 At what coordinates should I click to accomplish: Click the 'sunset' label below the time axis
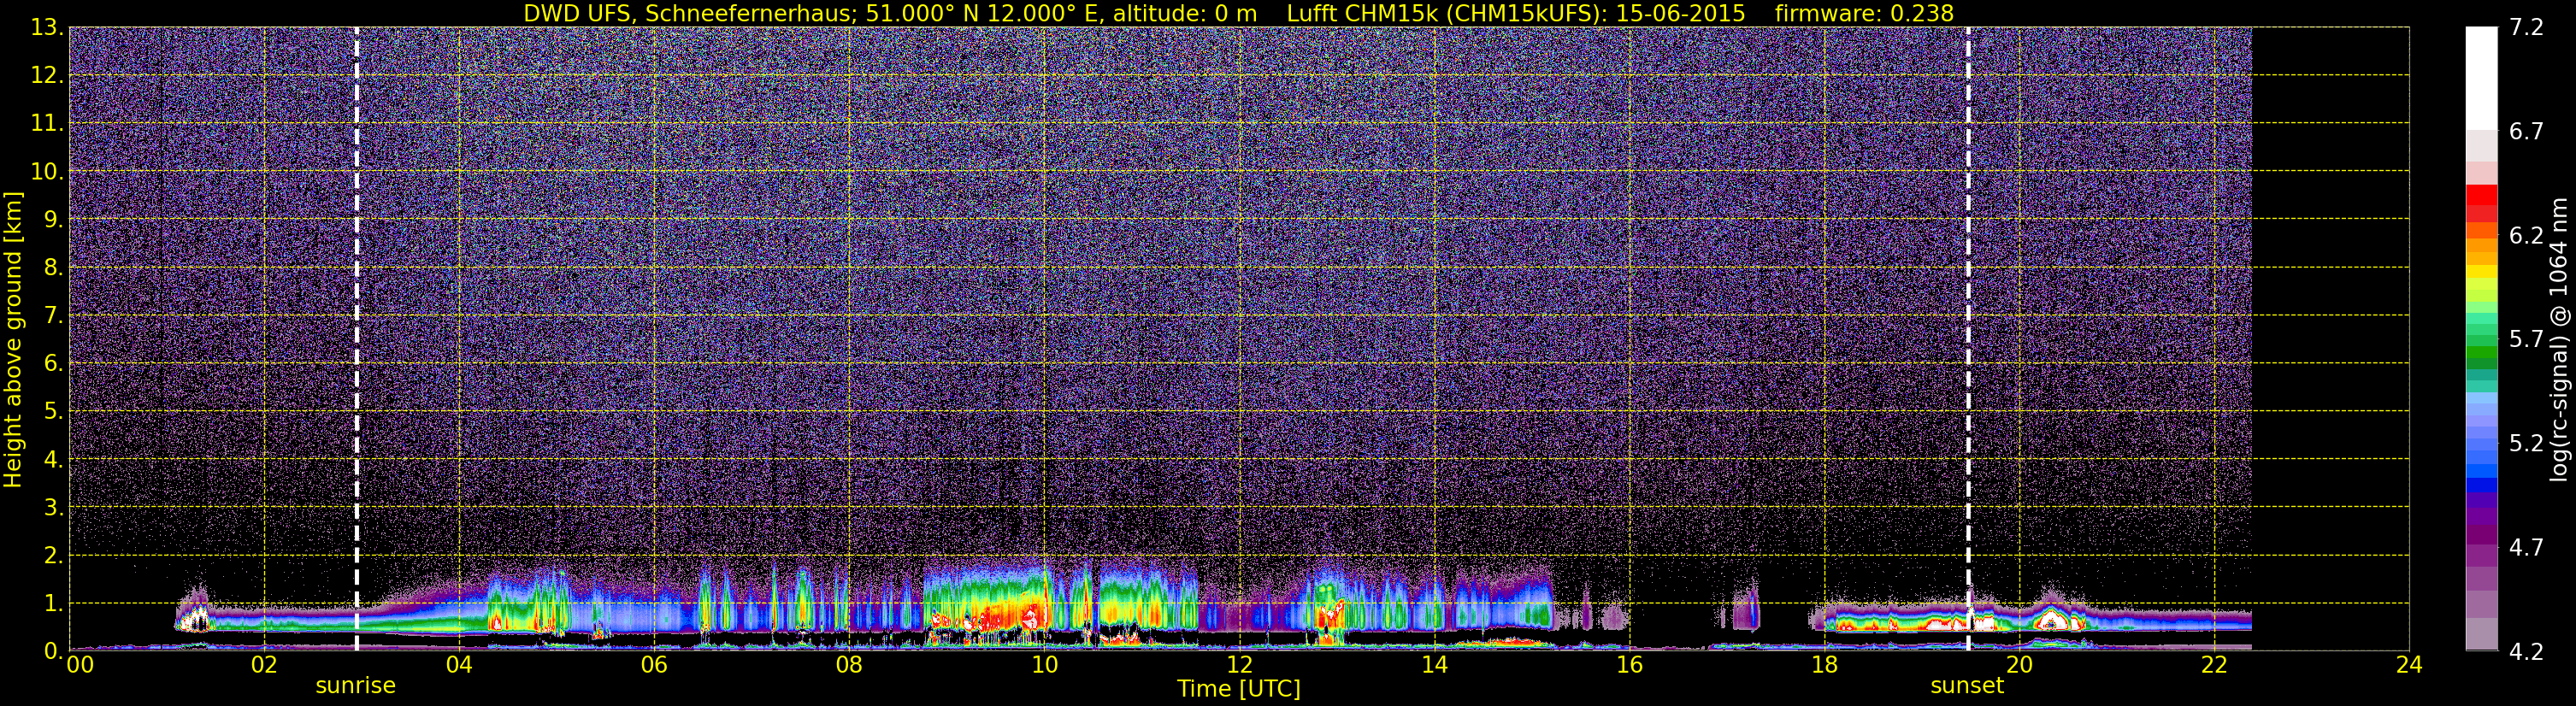click(x=1967, y=686)
